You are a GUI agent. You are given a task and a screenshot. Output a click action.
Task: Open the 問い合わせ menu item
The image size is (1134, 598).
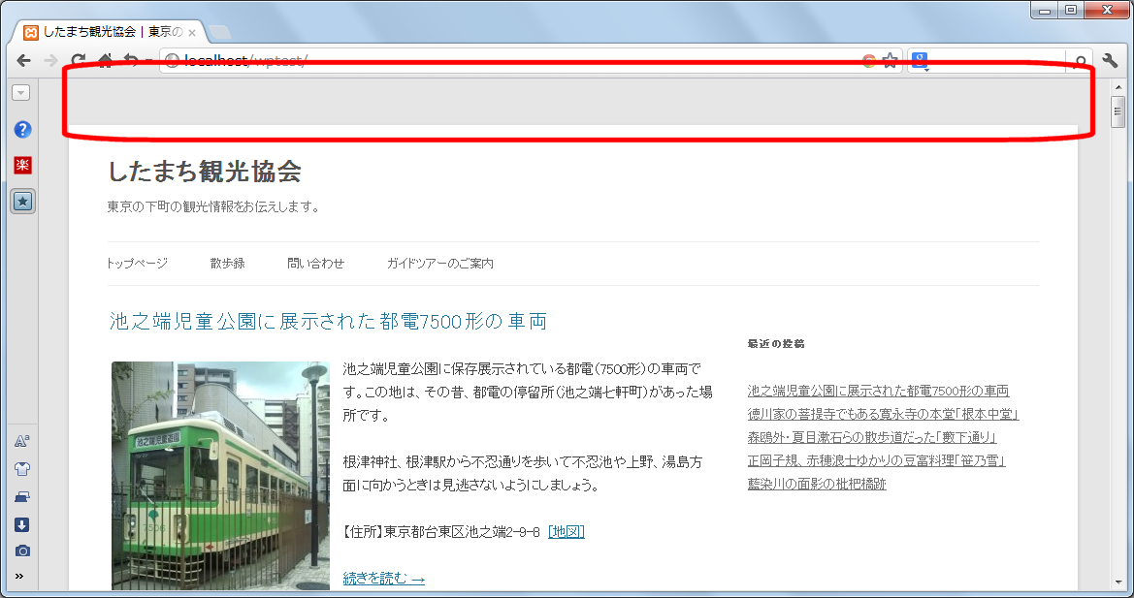(315, 264)
